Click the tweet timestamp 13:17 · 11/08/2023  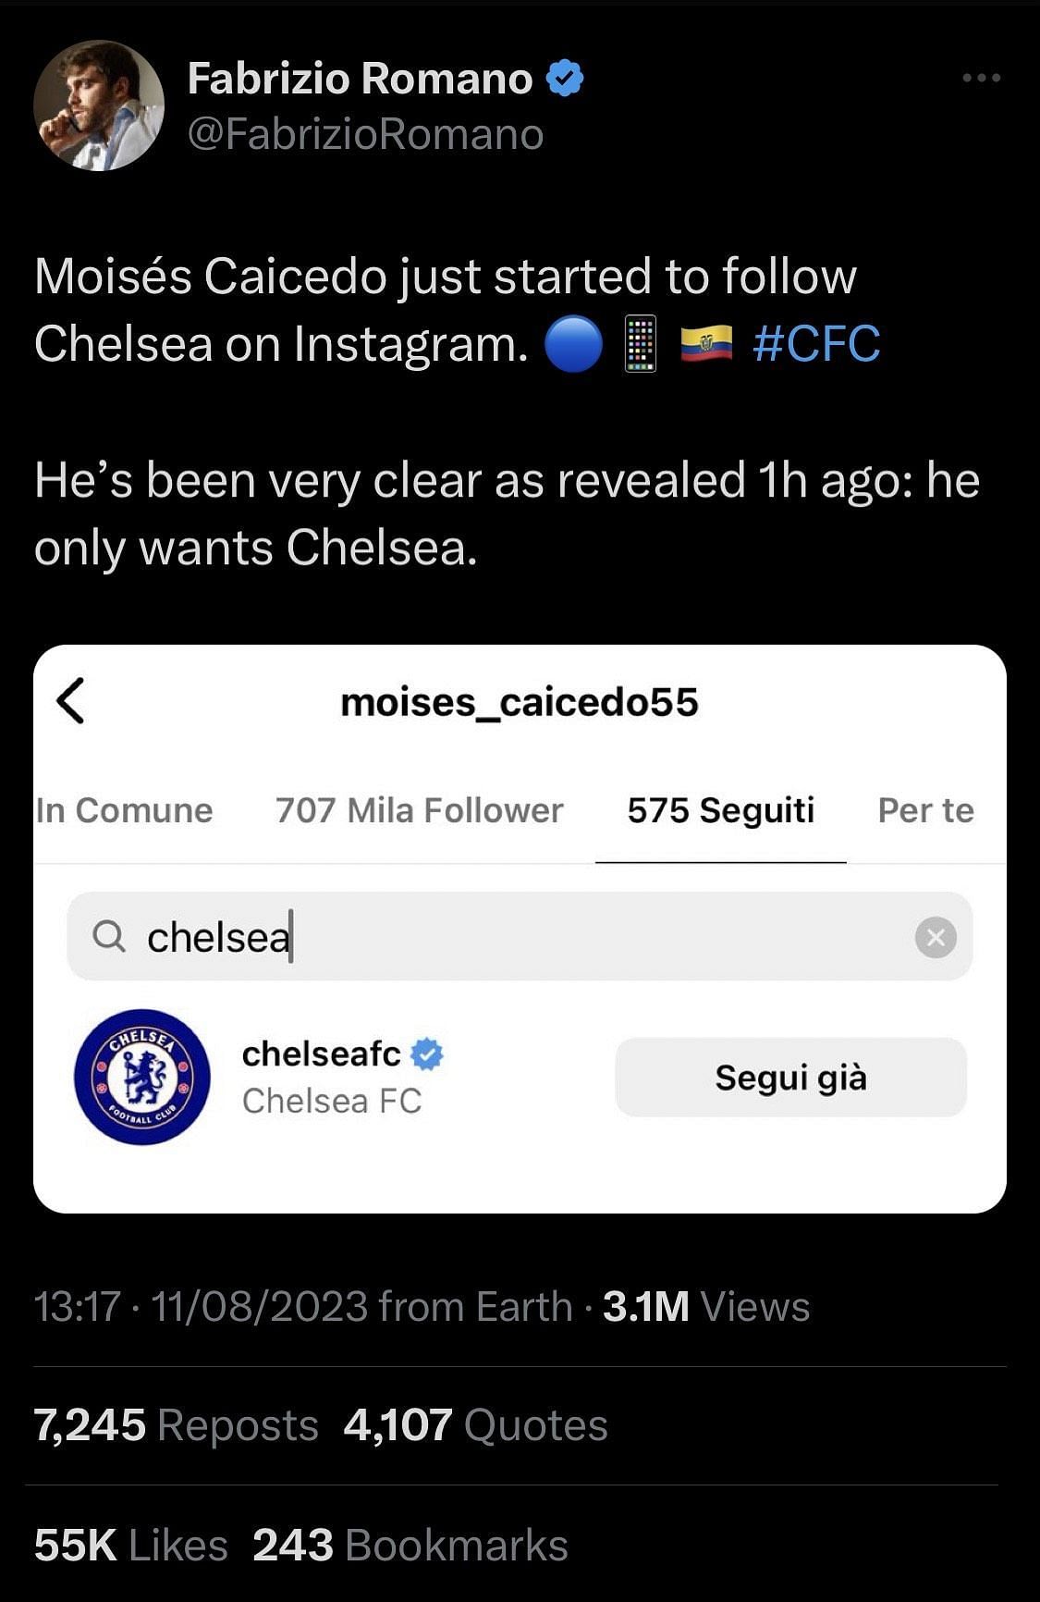click(x=201, y=1307)
